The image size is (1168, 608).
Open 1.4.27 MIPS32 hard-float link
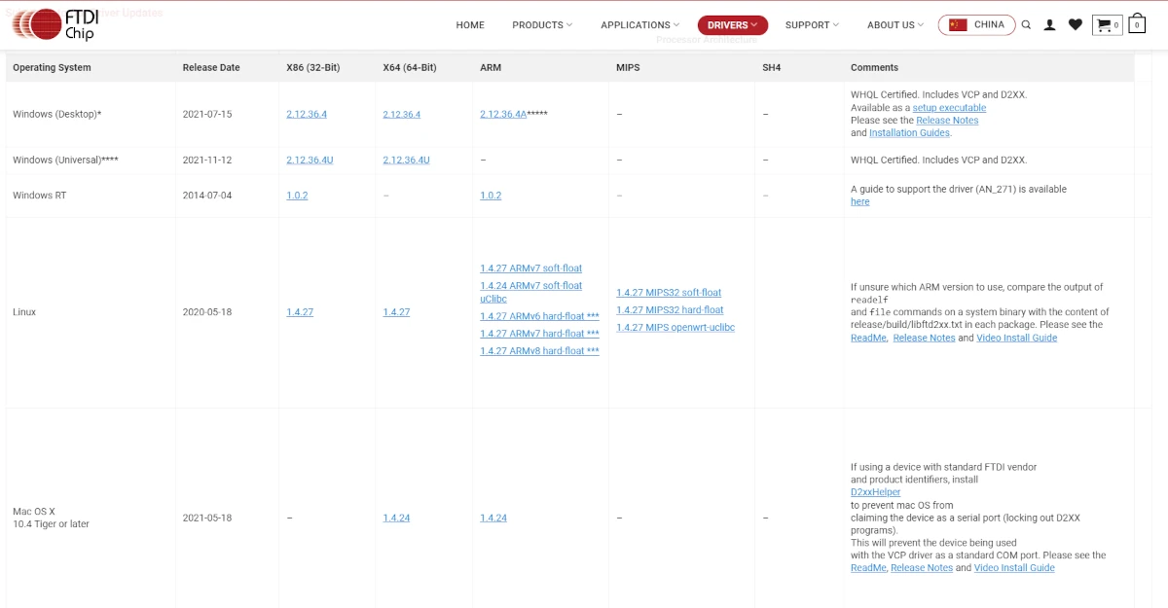coord(670,310)
